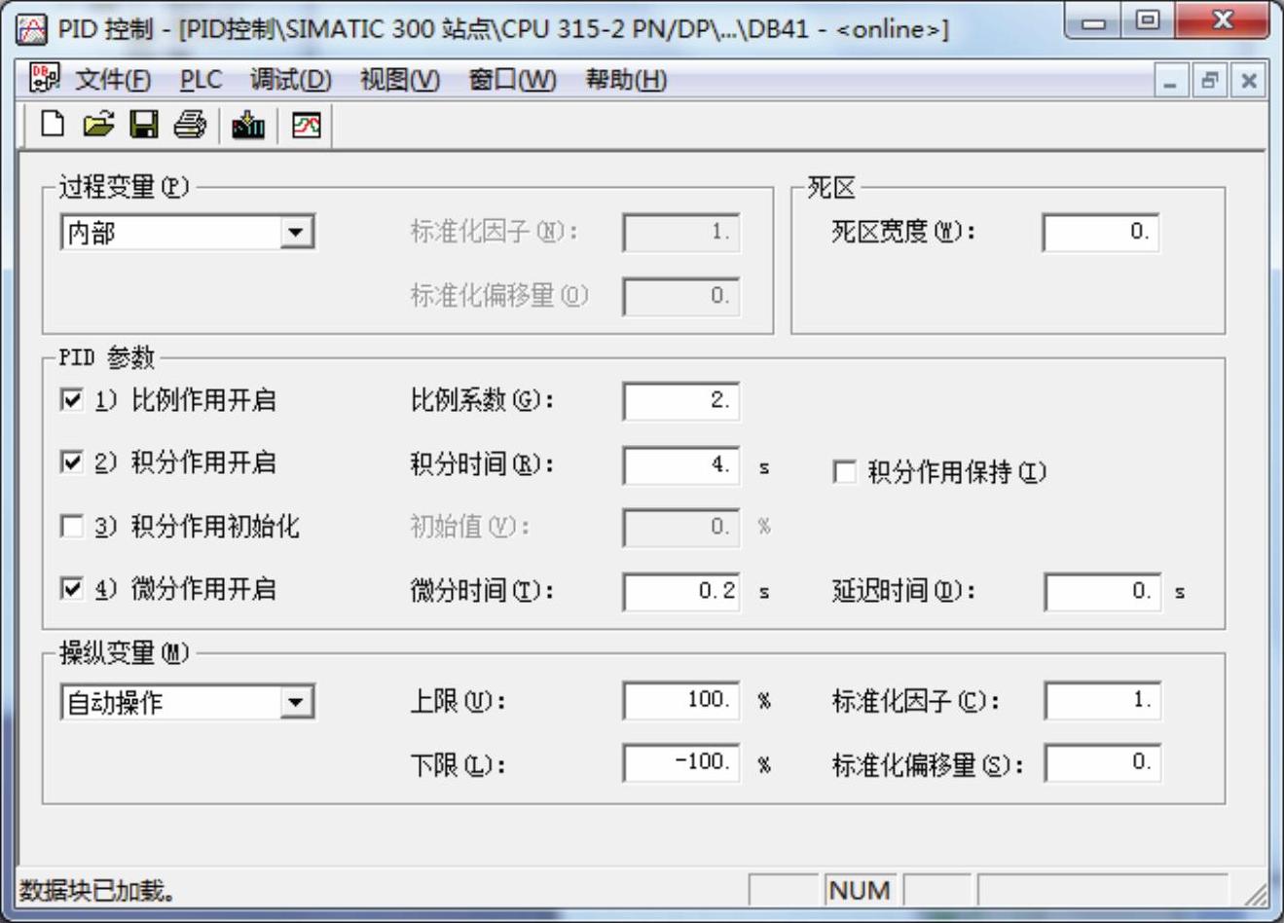Click the 比例系数(G) label
Viewport: 1284px width, 923px height.
coord(482,400)
